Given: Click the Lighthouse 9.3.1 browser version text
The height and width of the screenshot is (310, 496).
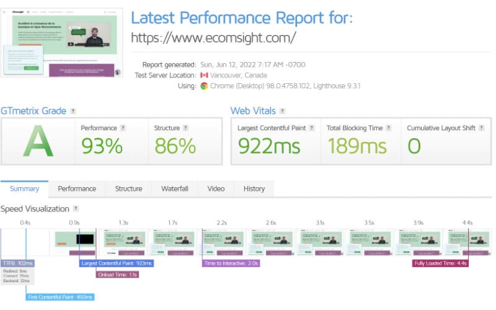Looking at the screenshot, I should click(x=337, y=86).
